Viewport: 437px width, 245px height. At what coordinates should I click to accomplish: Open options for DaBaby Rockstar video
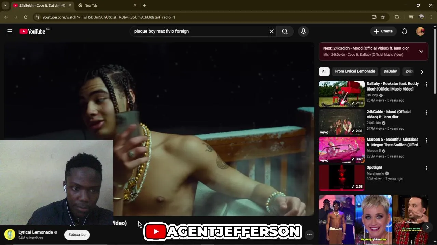(x=426, y=84)
